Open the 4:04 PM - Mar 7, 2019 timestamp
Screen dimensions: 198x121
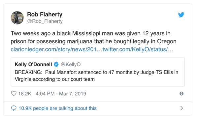point(61,94)
